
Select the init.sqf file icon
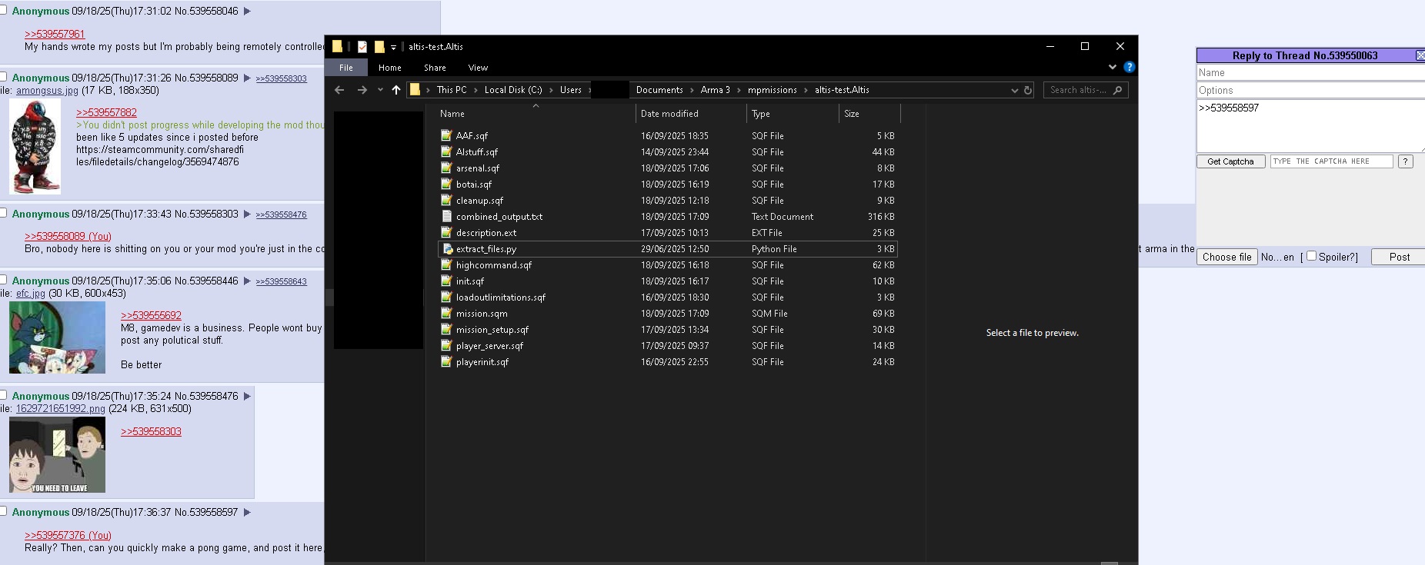click(446, 281)
